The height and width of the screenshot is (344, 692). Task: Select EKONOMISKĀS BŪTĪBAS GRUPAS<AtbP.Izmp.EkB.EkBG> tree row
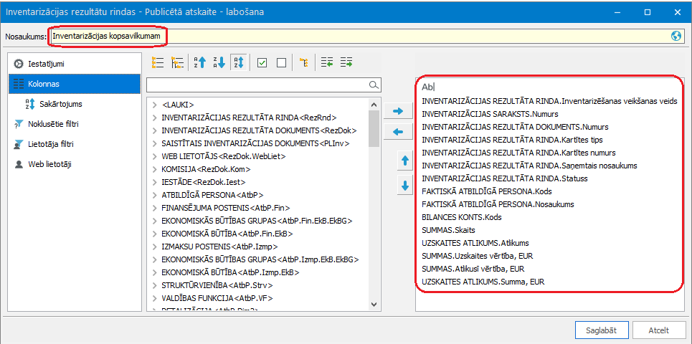(257, 259)
